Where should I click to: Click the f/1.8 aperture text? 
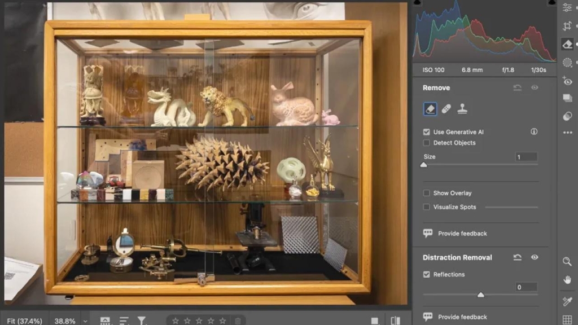tap(508, 70)
